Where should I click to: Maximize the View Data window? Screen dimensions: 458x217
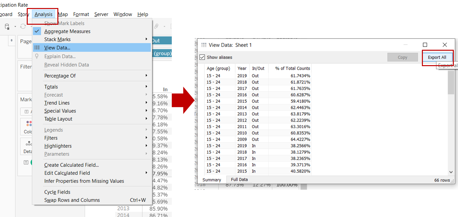[425, 45]
